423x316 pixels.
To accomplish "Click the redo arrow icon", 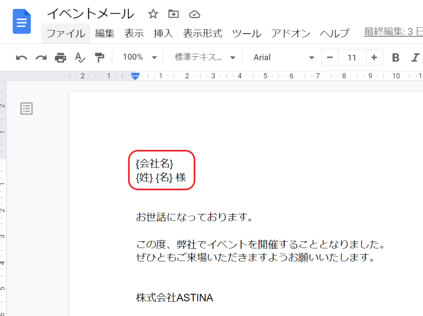I will pos(41,57).
